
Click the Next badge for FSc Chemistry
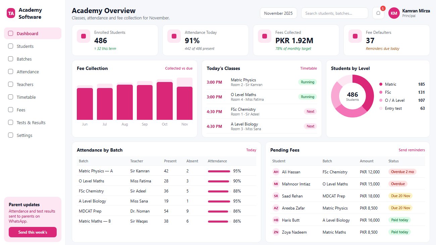(310, 111)
